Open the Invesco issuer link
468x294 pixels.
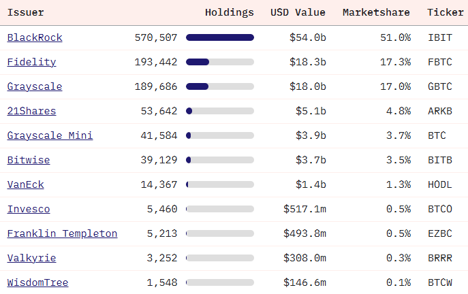tap(29, 209)
